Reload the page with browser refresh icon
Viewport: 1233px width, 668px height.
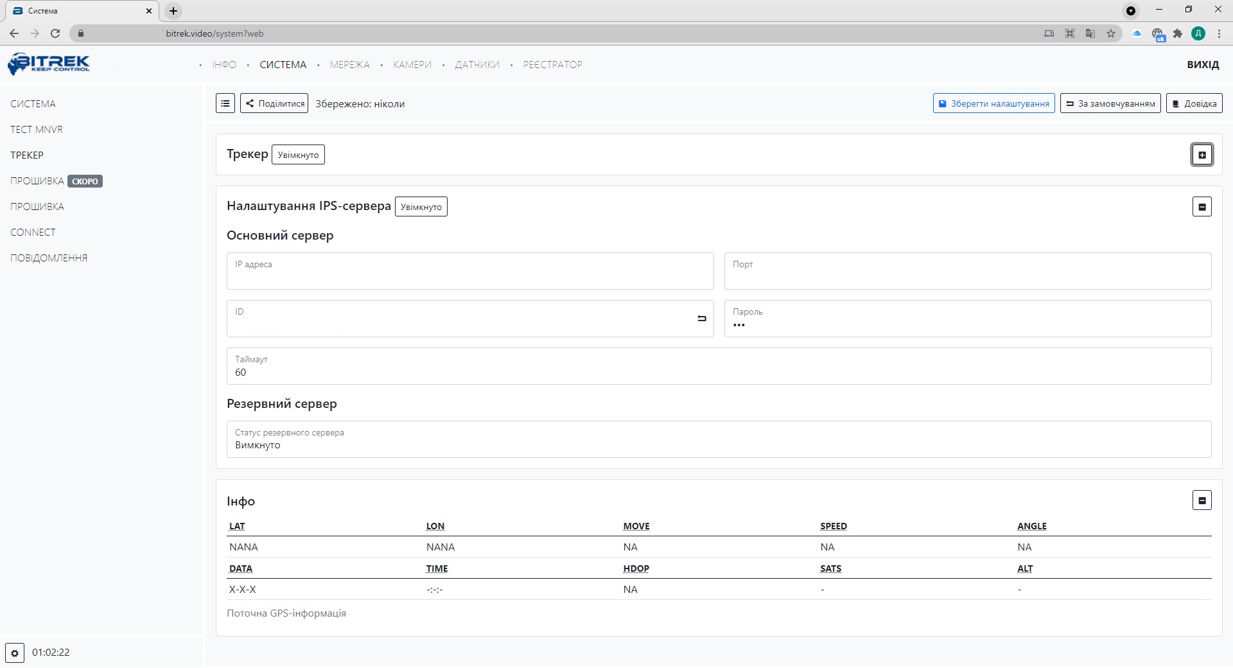(55, 33)
